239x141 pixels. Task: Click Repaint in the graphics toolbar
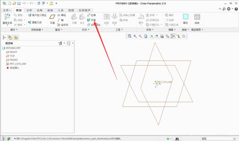[146, 36]
